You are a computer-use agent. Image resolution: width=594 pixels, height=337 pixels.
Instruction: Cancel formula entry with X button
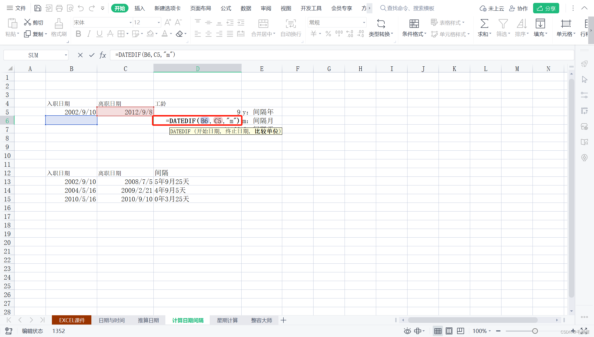click(80, 55)
